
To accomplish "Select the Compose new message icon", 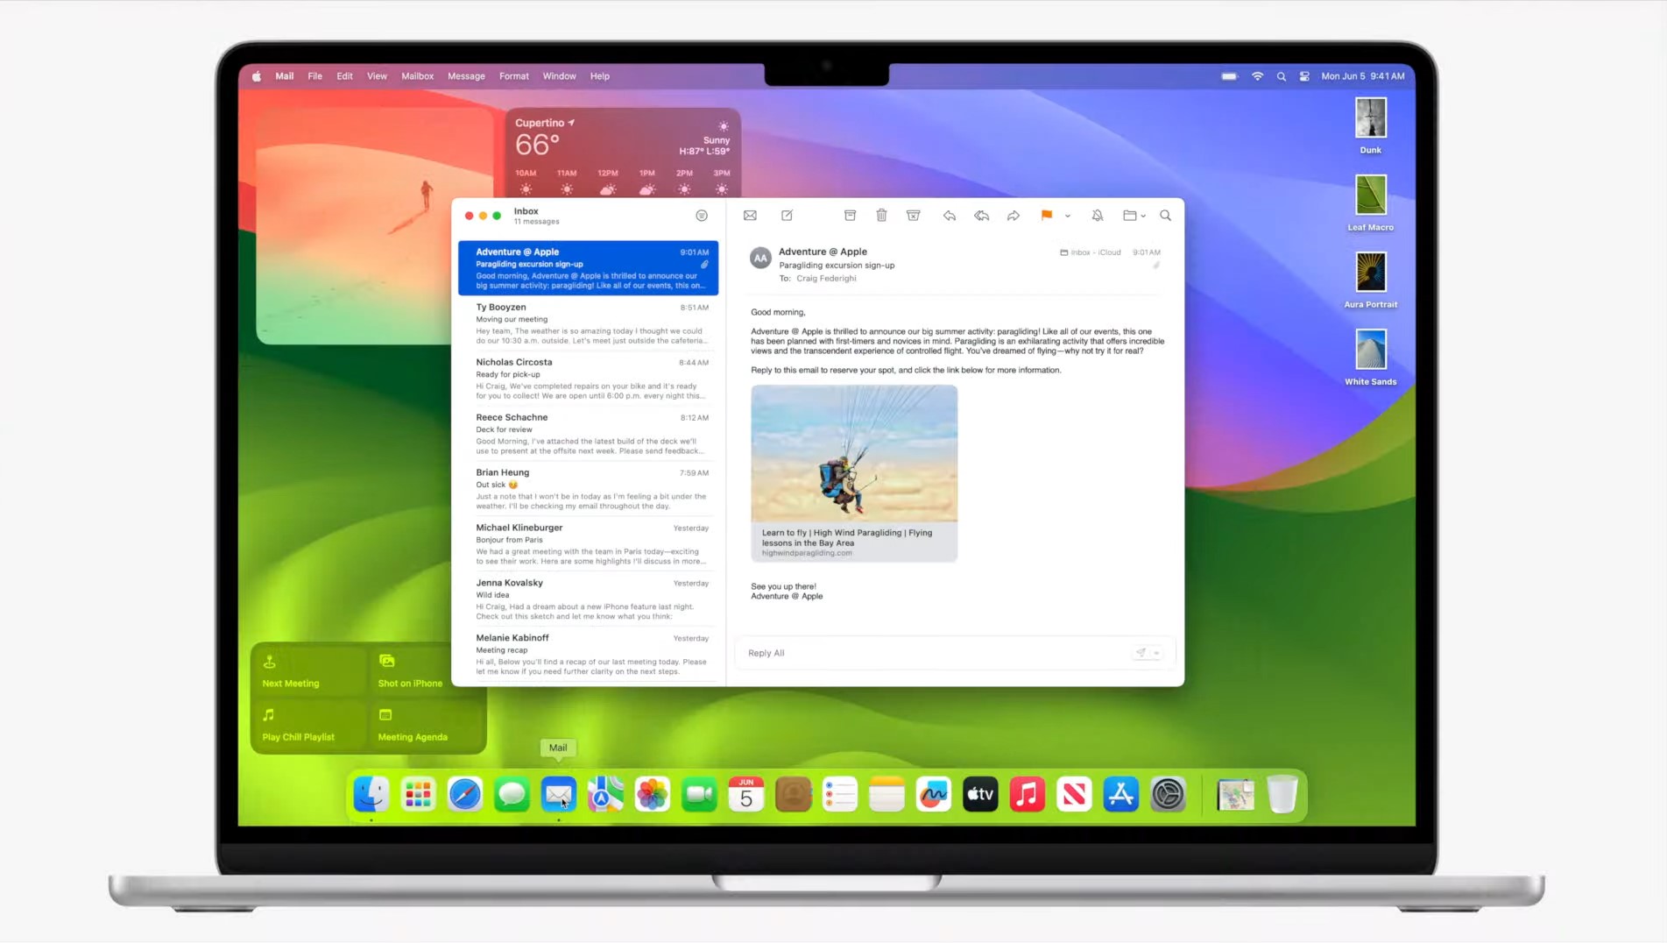I will [787, 215].
